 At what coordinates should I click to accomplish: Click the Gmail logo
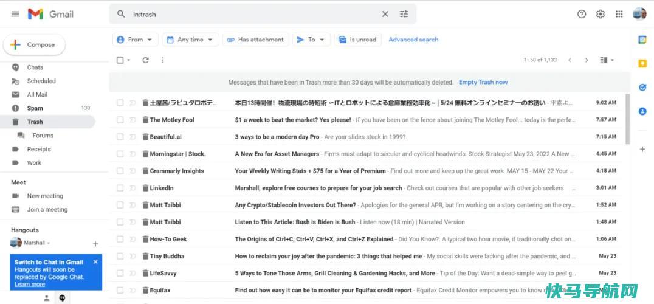50,14
